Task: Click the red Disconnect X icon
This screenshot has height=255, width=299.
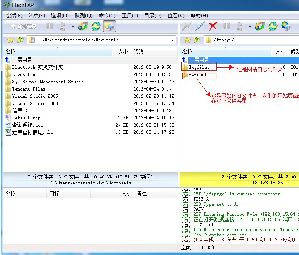Action: (x=213, y=26)
